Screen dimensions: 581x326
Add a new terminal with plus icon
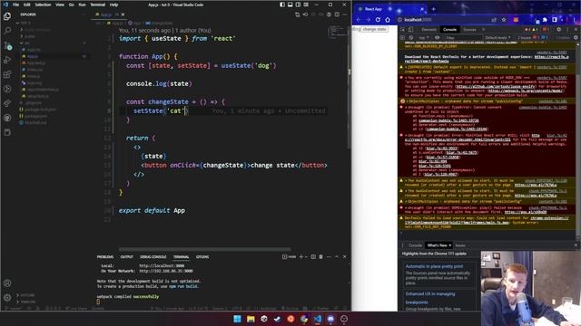301,256
